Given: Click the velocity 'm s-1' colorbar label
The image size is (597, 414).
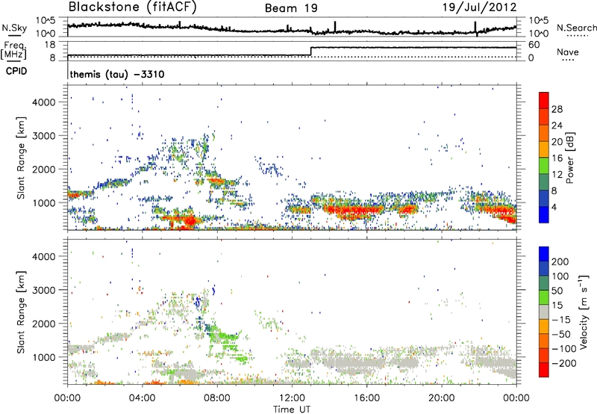Looking at the screenshot, I should 584,312.
